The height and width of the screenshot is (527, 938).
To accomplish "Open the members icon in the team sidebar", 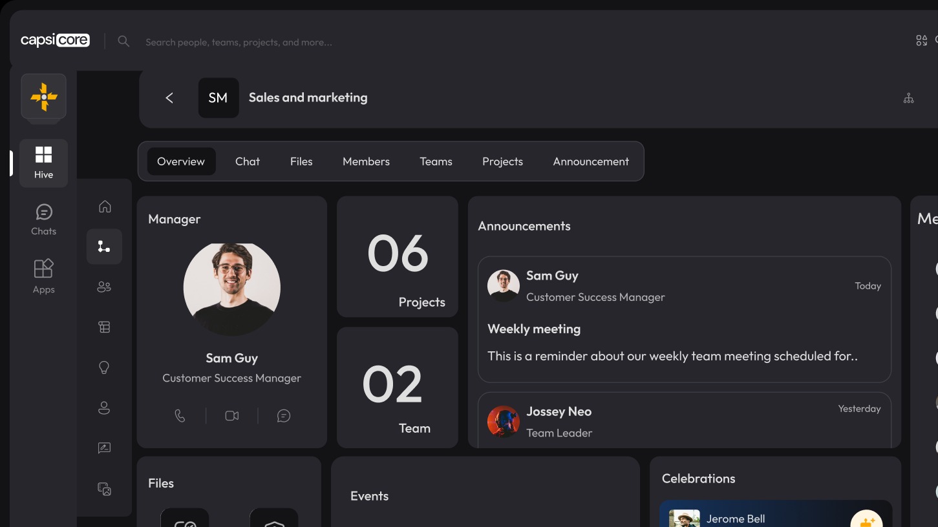I will coord(104,287).
